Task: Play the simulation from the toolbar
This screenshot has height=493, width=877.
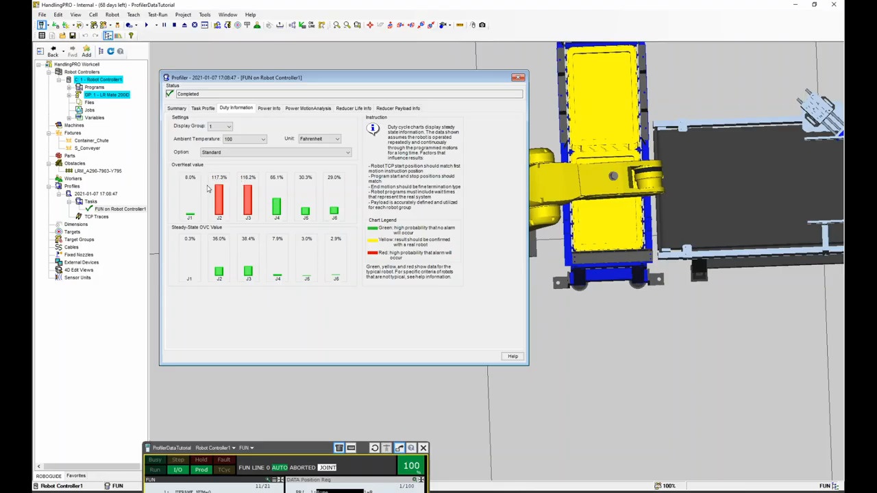Action: point(146,25)
